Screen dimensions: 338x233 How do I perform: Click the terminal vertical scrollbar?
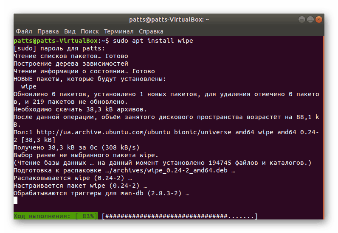pyautogui.click(x=323, y=128)
